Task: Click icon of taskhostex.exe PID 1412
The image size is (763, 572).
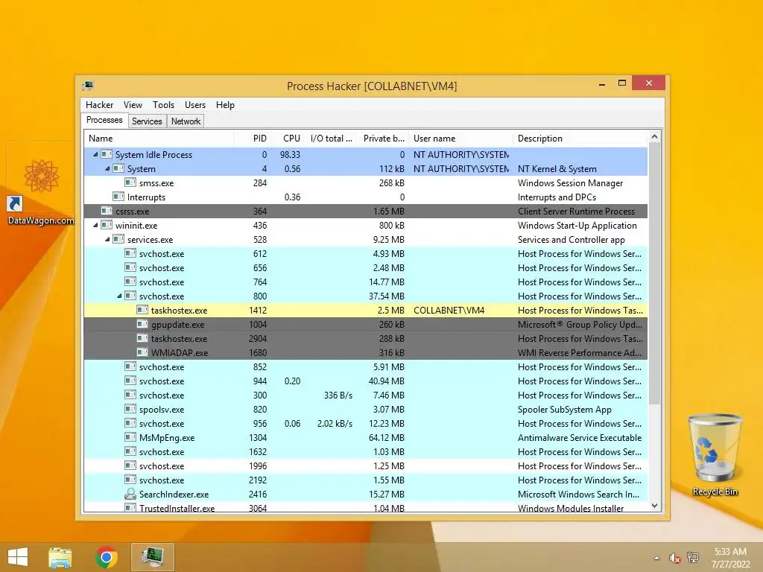Action: pyautogui.click(x=142, y=310)
